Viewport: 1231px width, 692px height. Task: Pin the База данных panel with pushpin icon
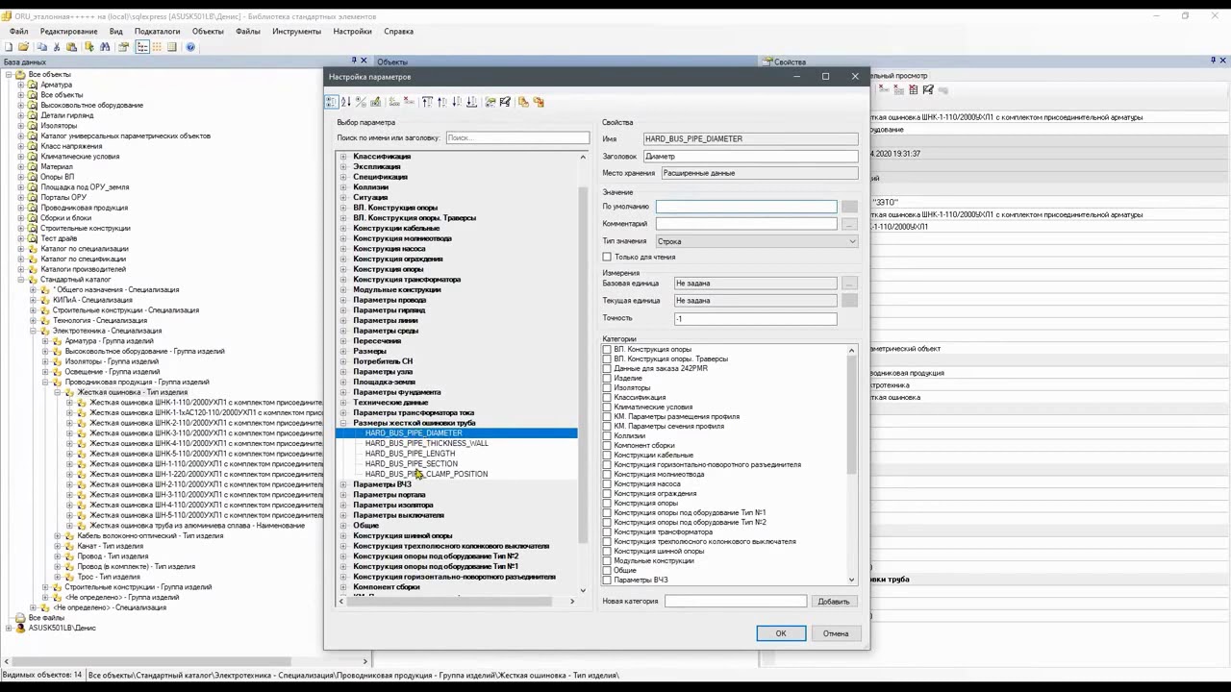[x=353, y=61]
